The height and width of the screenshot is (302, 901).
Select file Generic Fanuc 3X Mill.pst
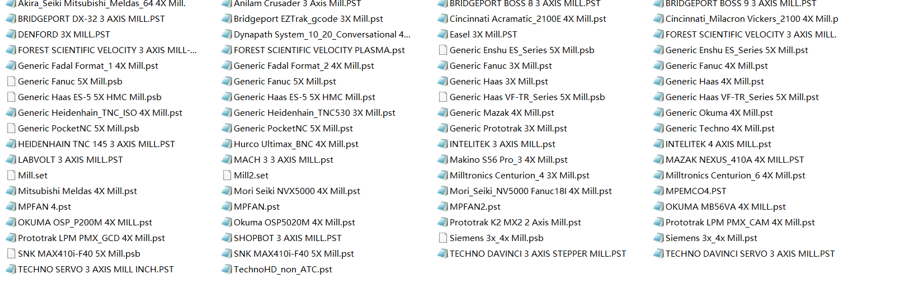click(x=501, y=65)
